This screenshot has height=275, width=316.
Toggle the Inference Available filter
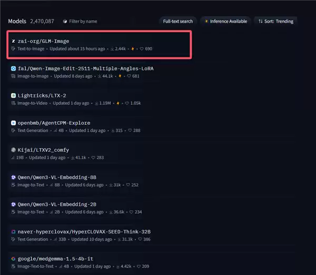point(225,21)
